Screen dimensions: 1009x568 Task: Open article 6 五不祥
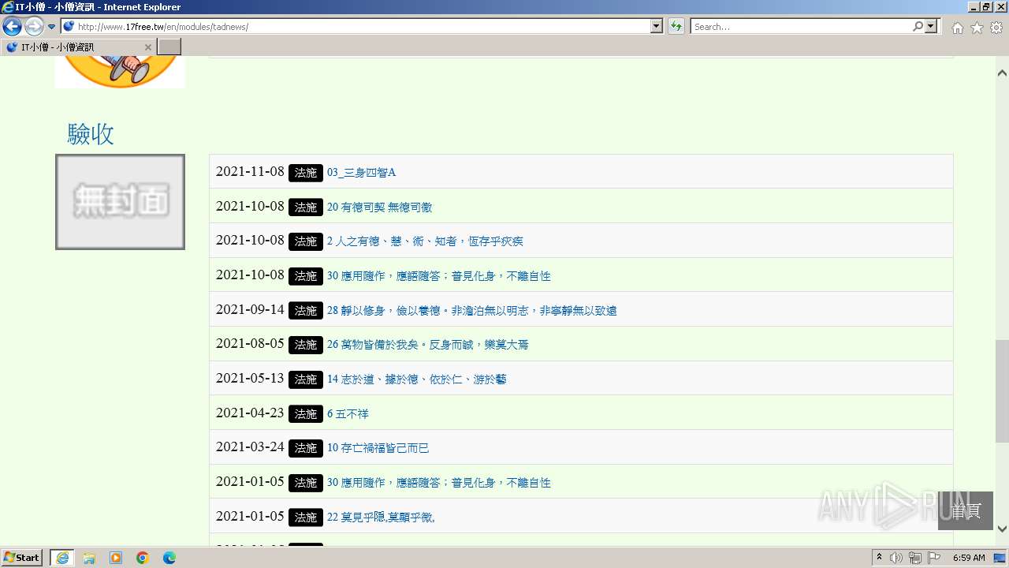tap(348, 414)
